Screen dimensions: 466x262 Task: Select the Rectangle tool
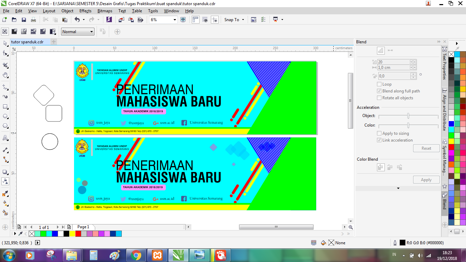point(5,107)
